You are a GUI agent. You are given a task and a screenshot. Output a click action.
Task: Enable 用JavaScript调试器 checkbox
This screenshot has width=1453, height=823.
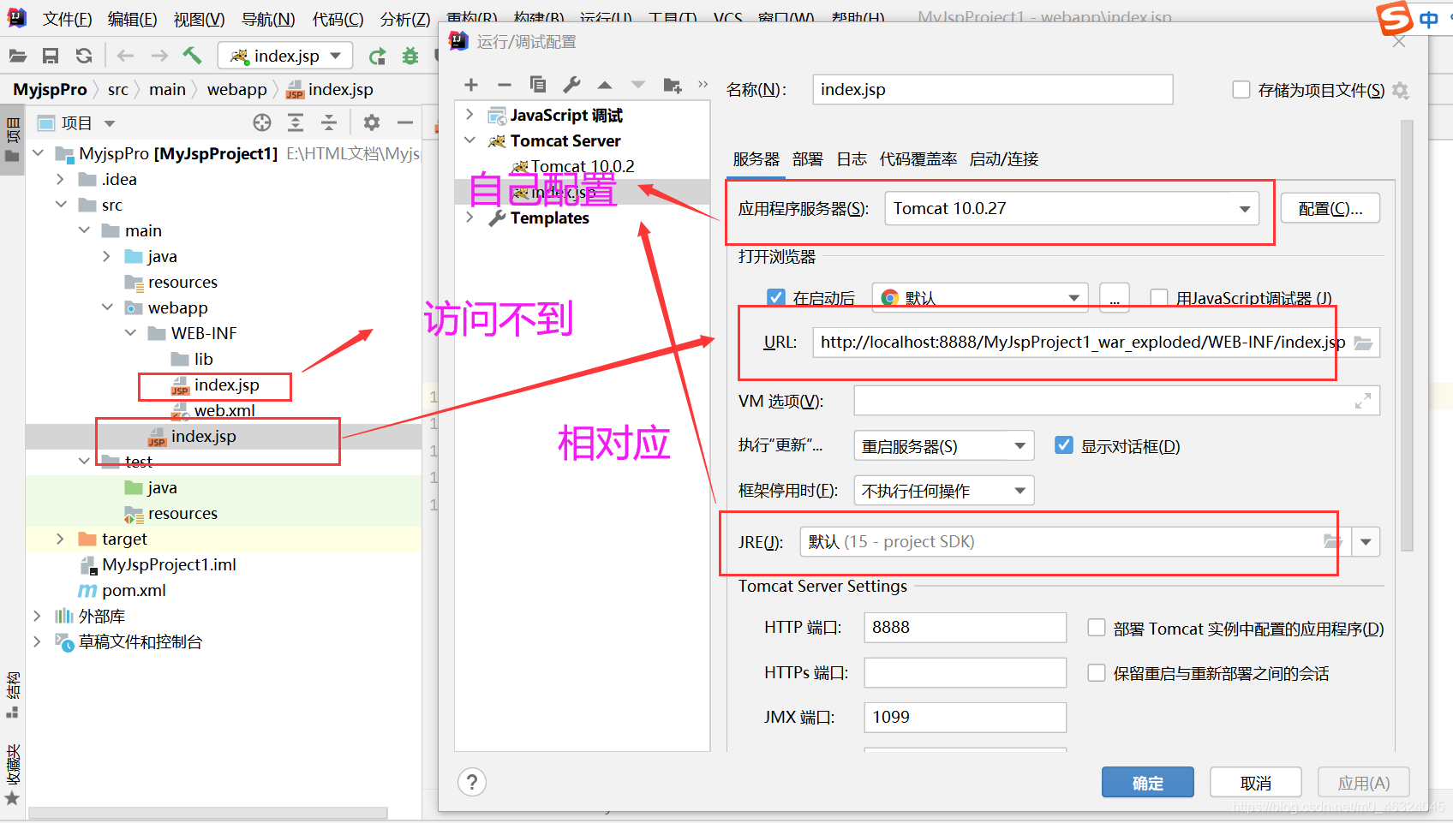click(1159, 297)
